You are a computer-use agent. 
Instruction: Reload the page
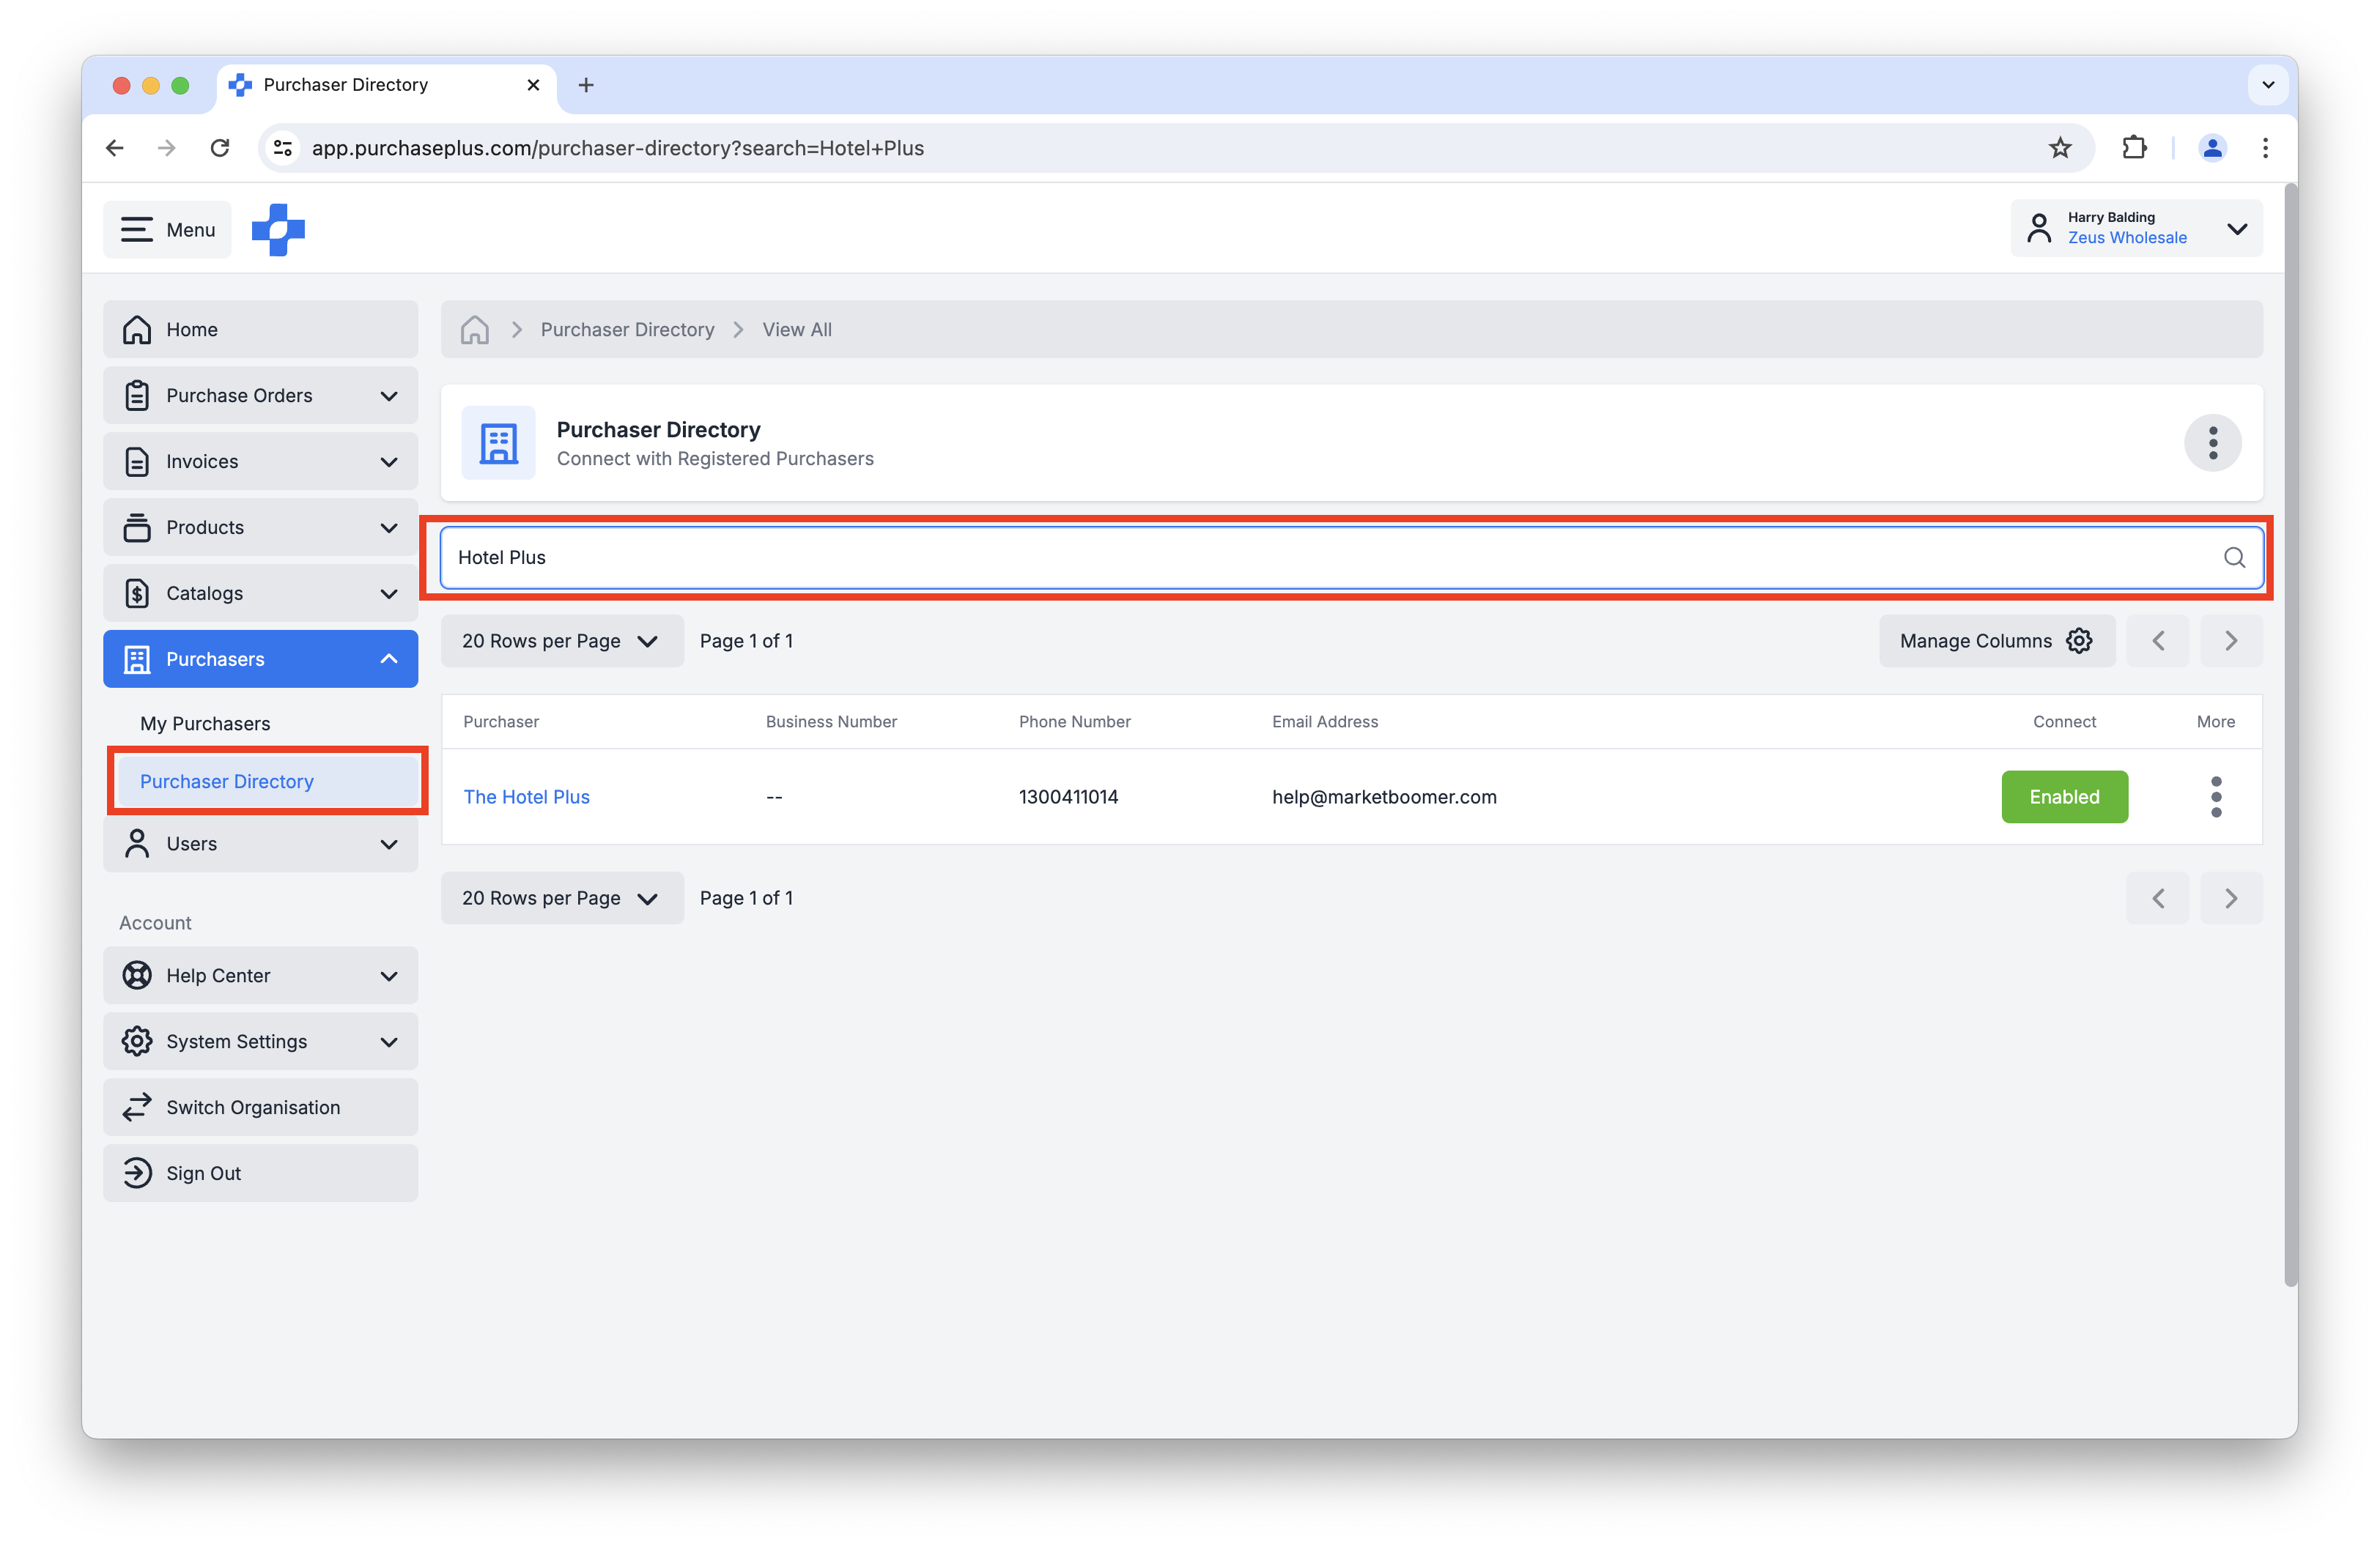[220, 148]
